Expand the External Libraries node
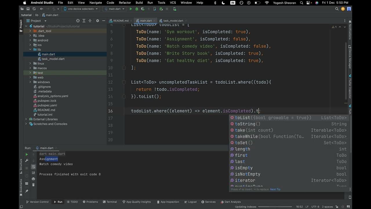Screen dimensions: 371x209 pyautogui.click(x=26, y=119)
